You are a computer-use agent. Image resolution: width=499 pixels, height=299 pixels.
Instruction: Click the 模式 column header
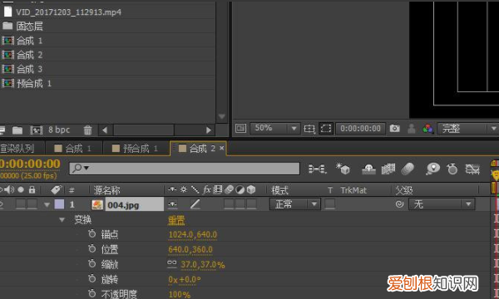coord(279,190)
